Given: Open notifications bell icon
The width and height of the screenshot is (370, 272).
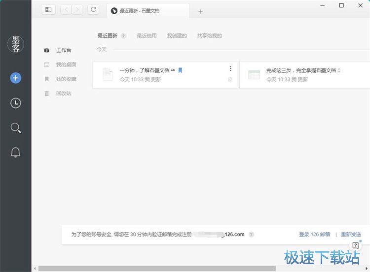Looking at the screenshot, I should click(x=16, y=153).
